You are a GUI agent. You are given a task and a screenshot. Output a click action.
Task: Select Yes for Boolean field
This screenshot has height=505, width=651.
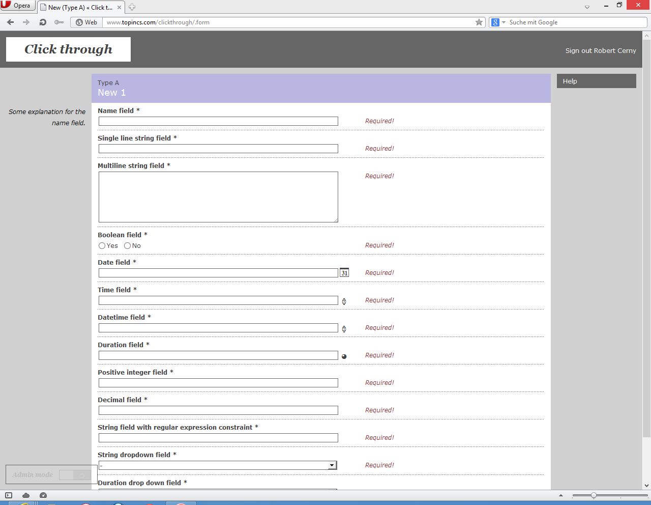(x=102, y=246)
